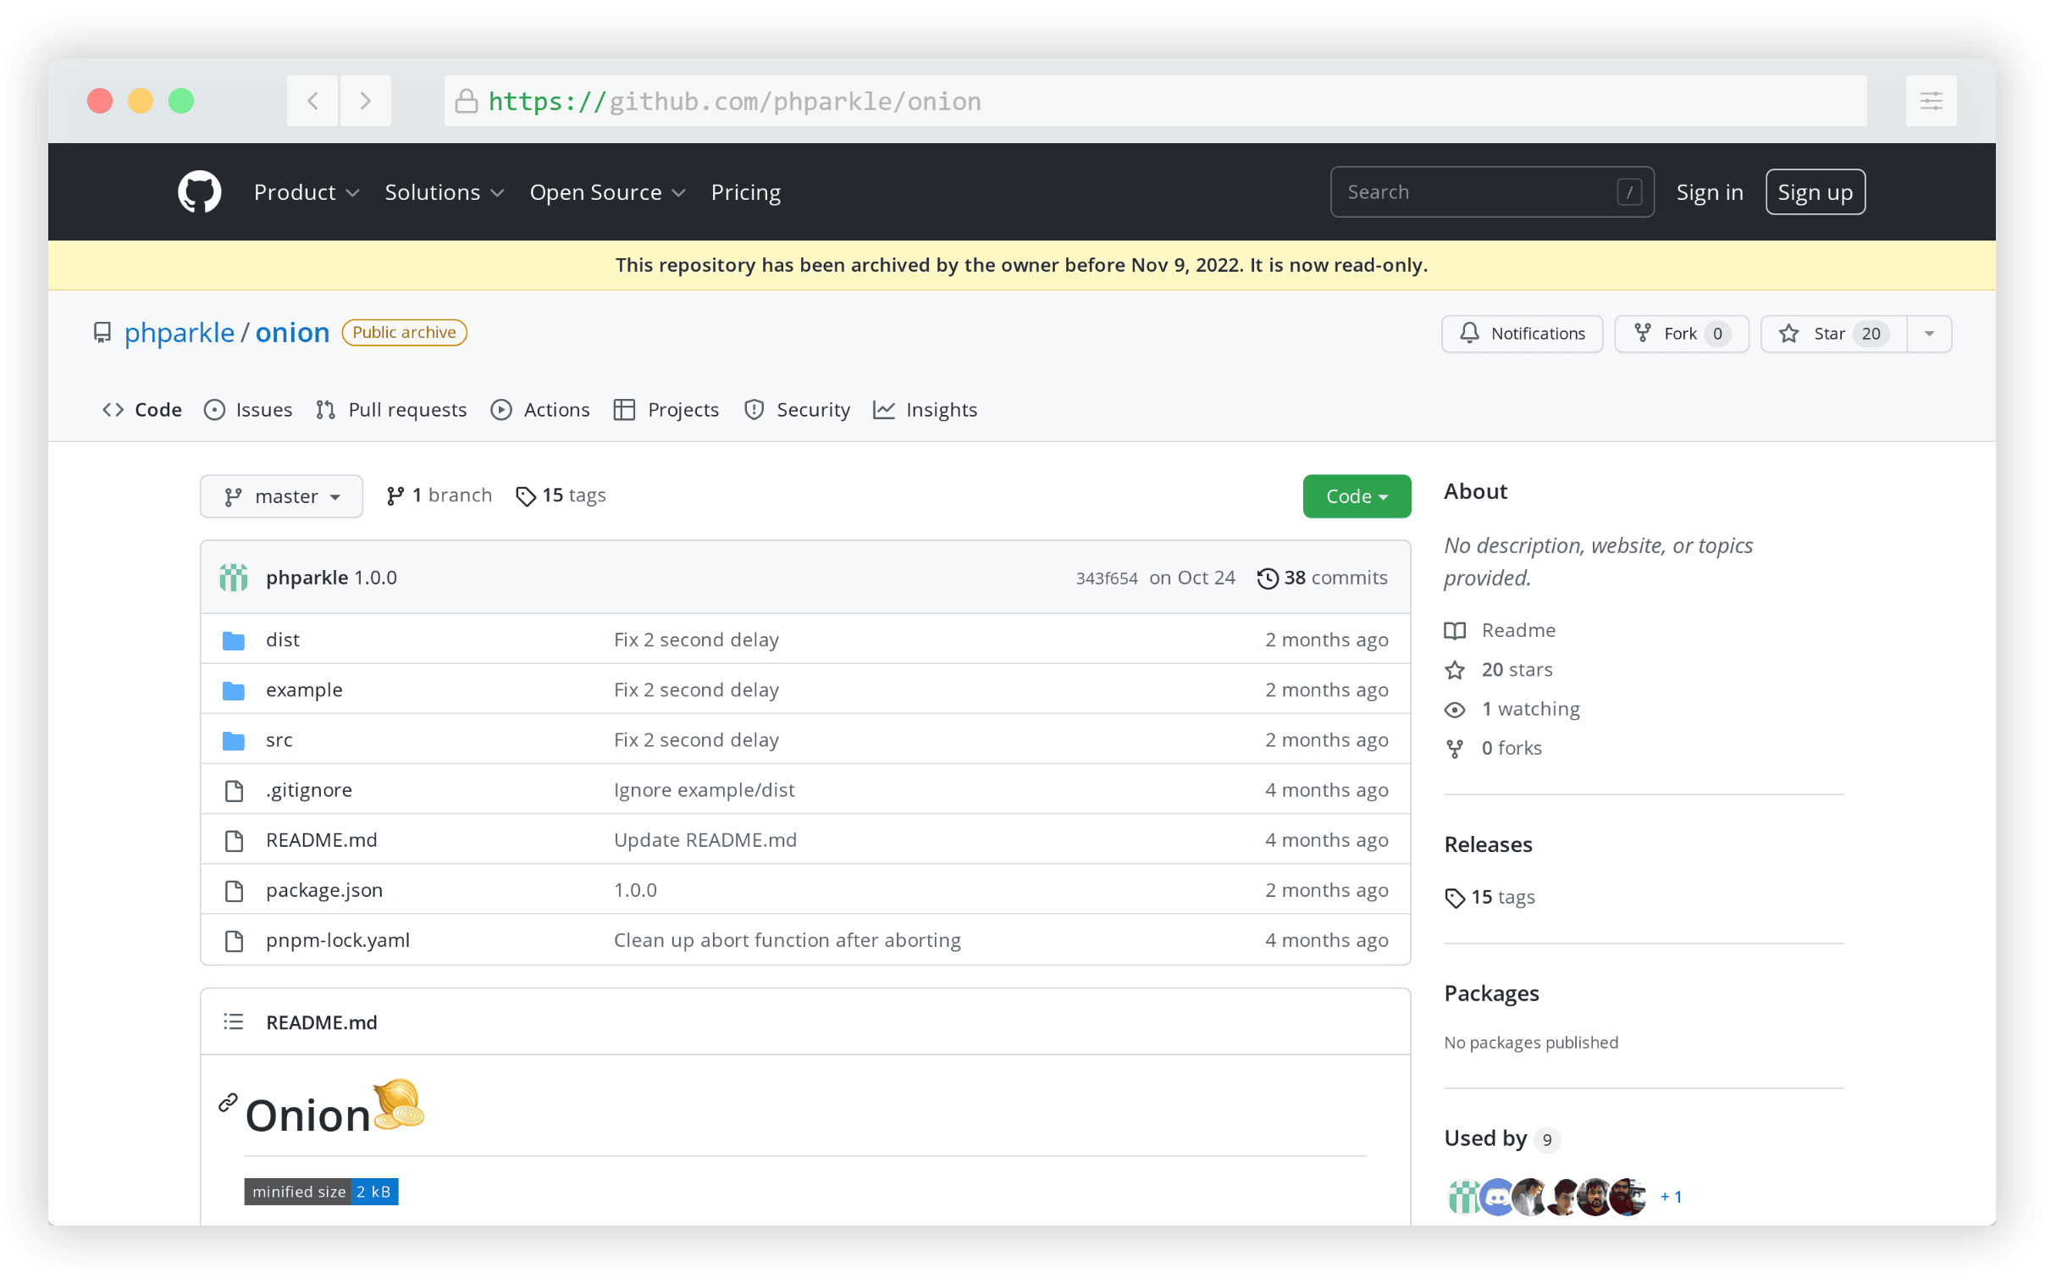Click the phparkle avatar in latest commit
This screenshot has height=1284, width=2045.
[234, 578]
